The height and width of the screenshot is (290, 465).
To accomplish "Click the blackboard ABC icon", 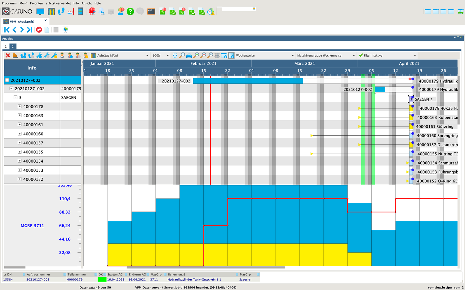I will tap(151, 12).
